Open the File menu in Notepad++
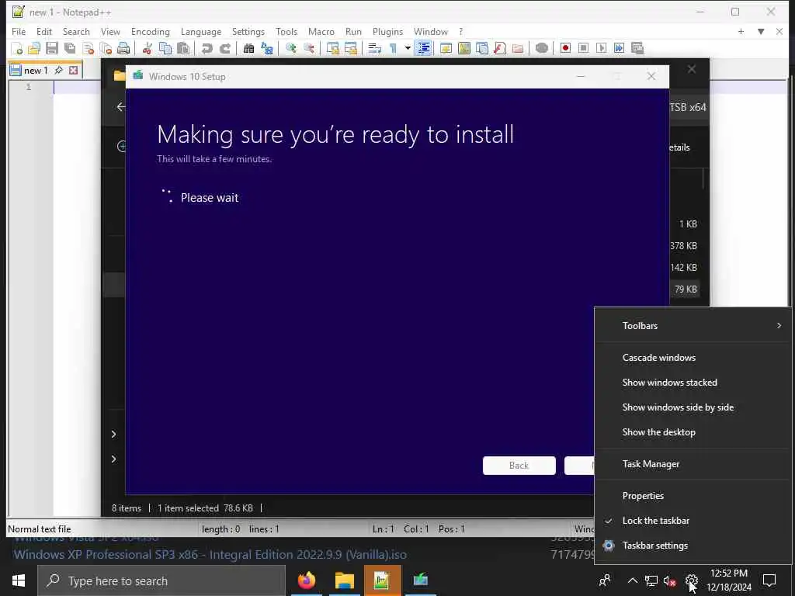Image resolution: width=795 pixels, height=596 pixels. coord(19,31)
